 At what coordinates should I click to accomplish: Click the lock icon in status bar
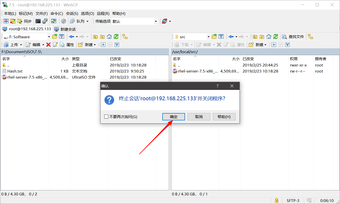pos(276,200)
